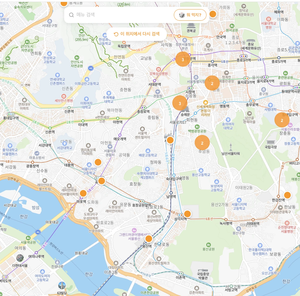Click the 신세계백화점 본점 shopping icon

pos(205,102)
